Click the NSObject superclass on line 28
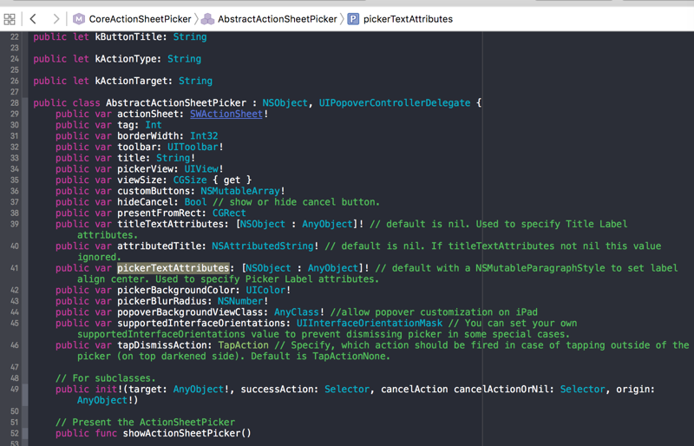Viewport: 694px width, 446px height. (285, 102)
